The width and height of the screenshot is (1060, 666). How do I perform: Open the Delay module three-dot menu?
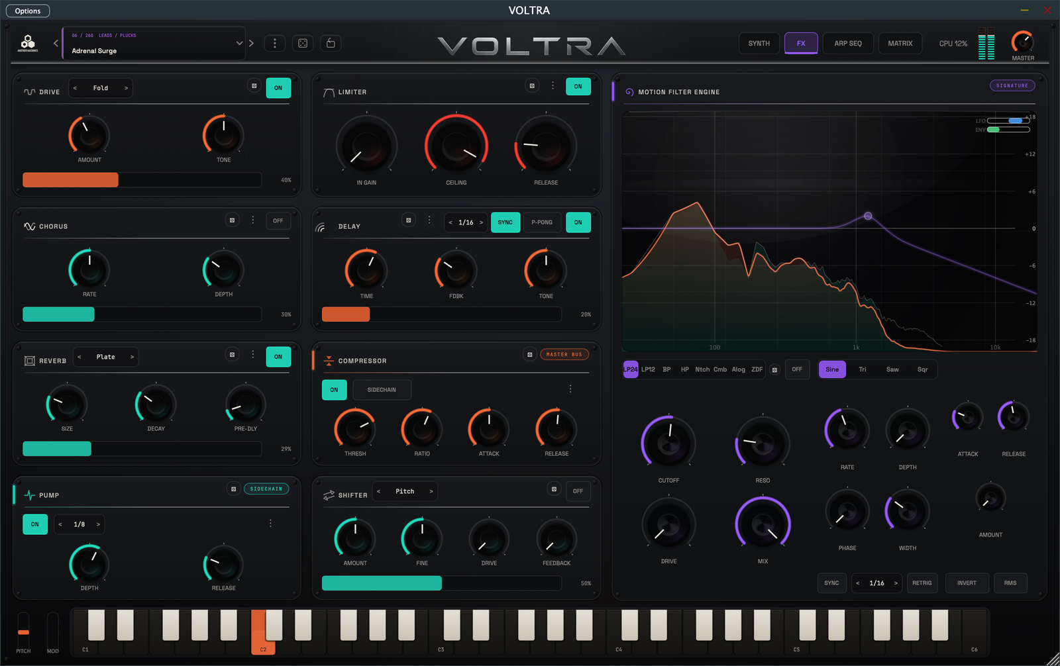pyautogui.click(x=429, y=220)
